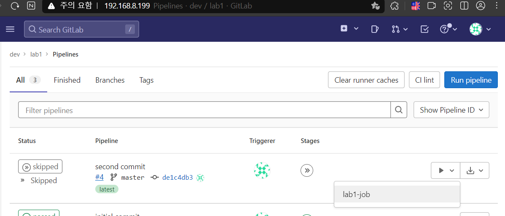
Task: Expand the merge requests dropdown
Action: 400,30
